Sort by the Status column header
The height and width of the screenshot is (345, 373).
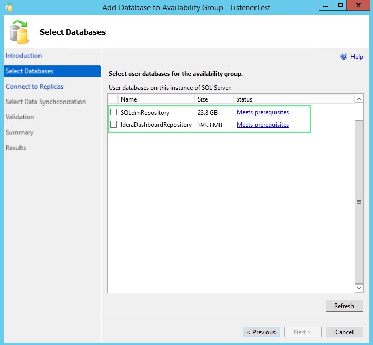(294, 99)
